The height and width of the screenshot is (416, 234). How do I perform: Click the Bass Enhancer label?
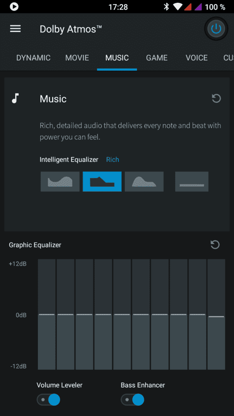pyautogui.click(x=143, y=385)
